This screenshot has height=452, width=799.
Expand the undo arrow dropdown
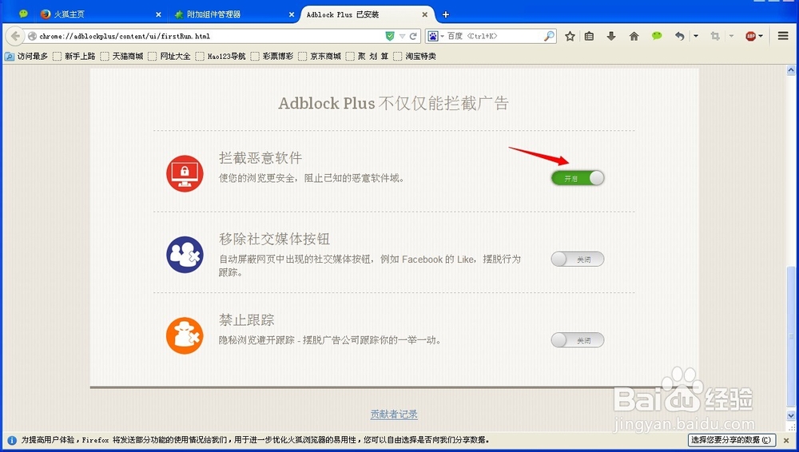696,36
